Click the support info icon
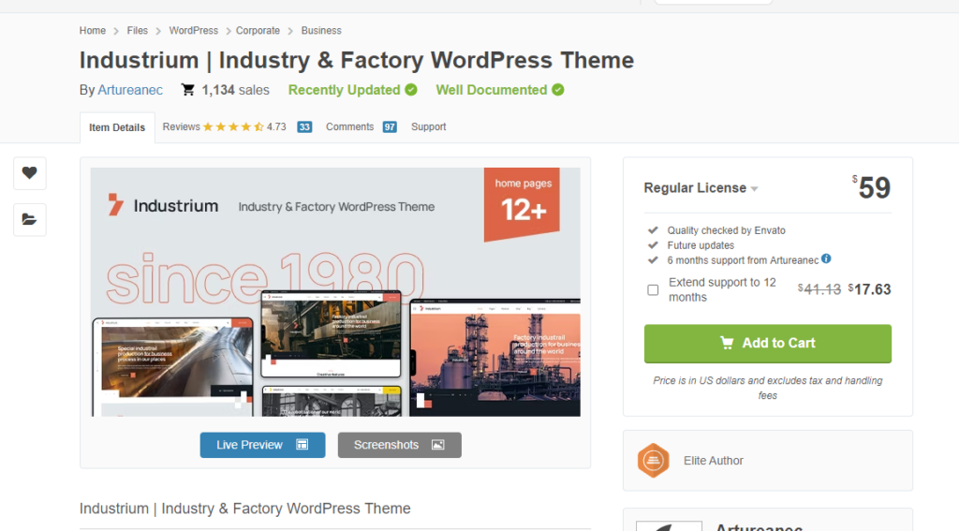 click(x=826, y=259)
